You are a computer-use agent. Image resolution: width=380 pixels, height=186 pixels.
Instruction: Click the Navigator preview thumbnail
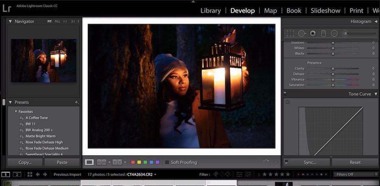[x=44, y=61]
